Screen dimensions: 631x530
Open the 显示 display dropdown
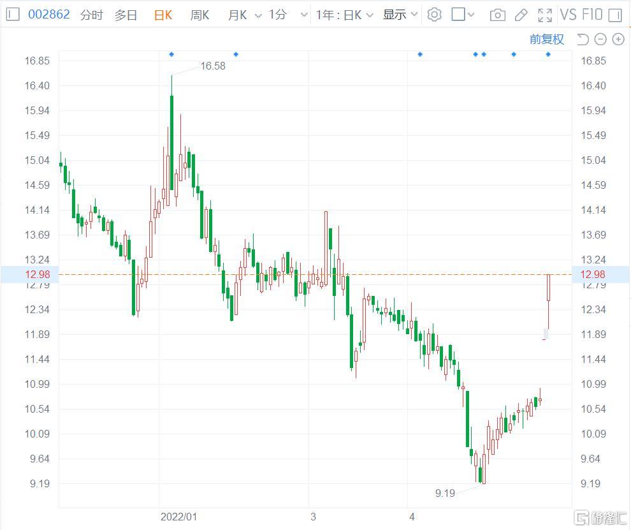click(x=400, y=15)
